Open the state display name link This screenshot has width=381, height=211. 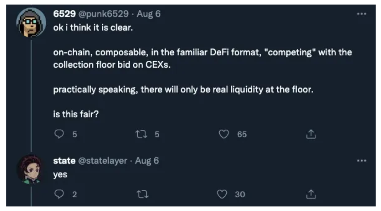[x=62, y=161]
